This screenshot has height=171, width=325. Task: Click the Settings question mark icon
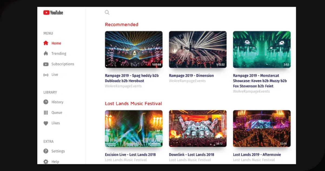(46, 151)
